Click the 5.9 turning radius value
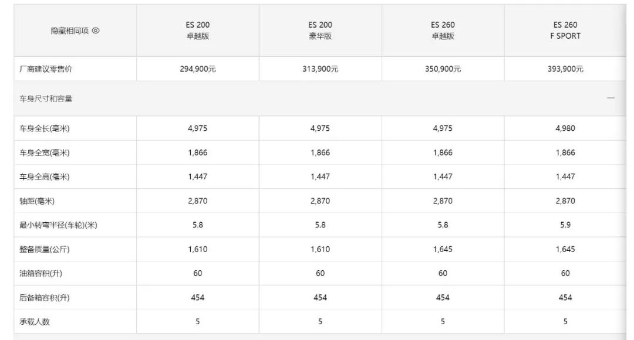Image resolution: width=634 pixels, height=340 pixels. 565,225
